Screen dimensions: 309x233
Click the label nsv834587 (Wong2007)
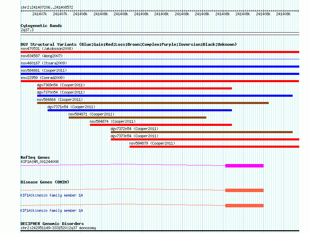42,56
